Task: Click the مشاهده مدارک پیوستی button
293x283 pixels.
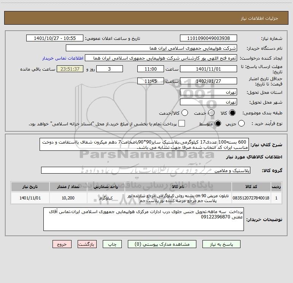Action: click(x=162, y=244)
